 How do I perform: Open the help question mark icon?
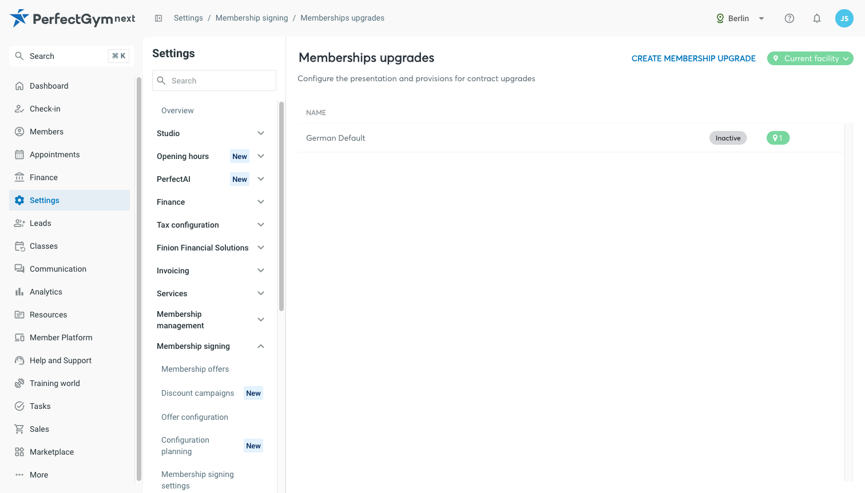(x=789, y=18)
